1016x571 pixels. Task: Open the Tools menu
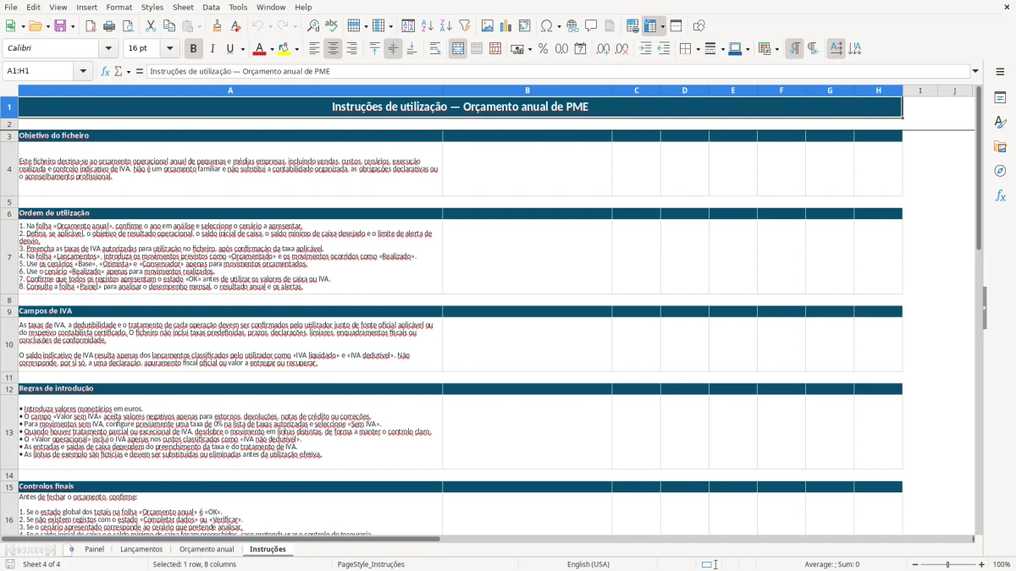(238, 7)
